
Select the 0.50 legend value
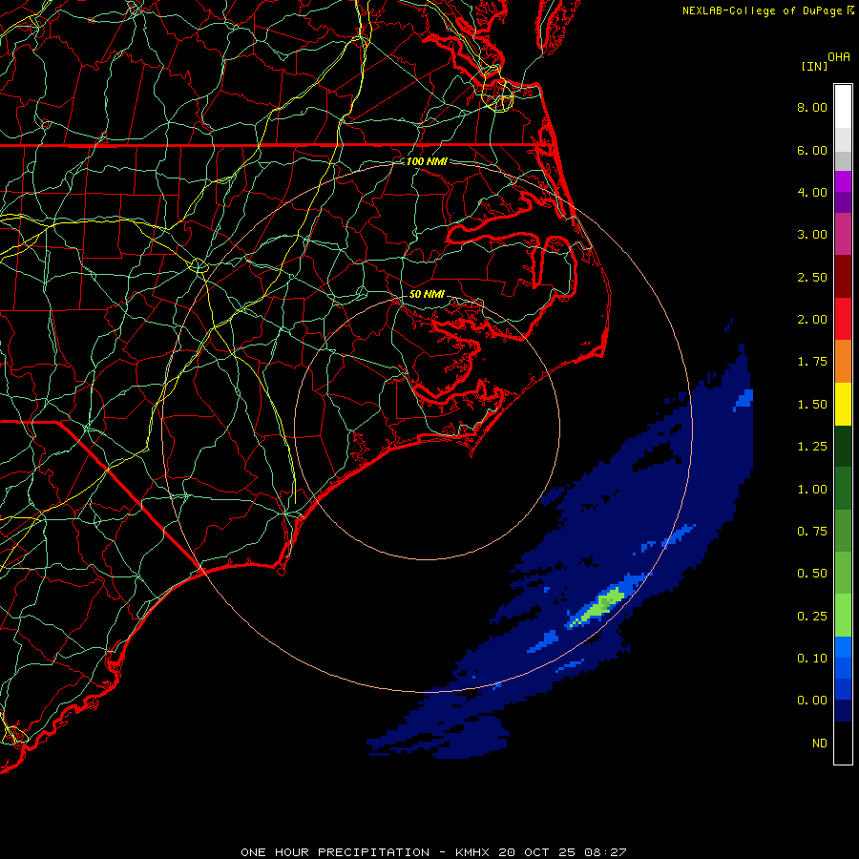pos(812,574)
